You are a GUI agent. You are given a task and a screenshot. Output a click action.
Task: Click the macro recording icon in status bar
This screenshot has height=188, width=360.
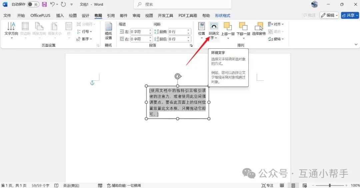100,185
